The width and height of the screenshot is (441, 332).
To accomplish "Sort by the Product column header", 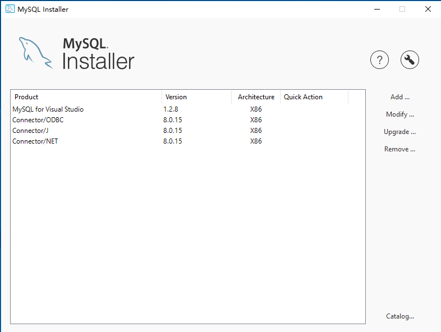I will coord(86,97).
